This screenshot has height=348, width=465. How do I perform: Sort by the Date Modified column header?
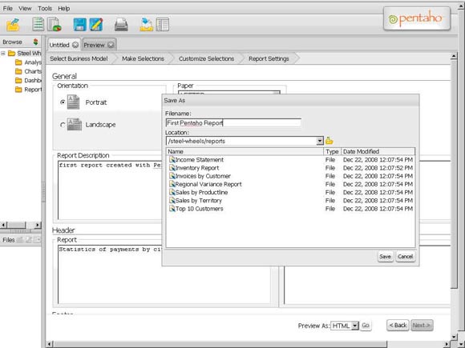point(378,151)
